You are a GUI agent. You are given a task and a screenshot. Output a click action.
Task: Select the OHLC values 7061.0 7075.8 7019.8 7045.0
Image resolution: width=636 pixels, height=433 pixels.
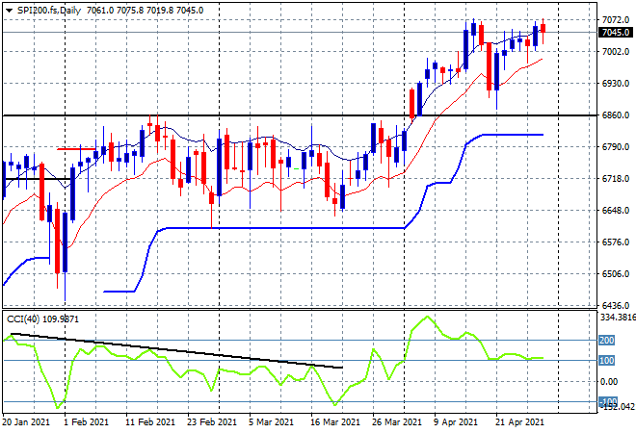[x=146, y=11]
